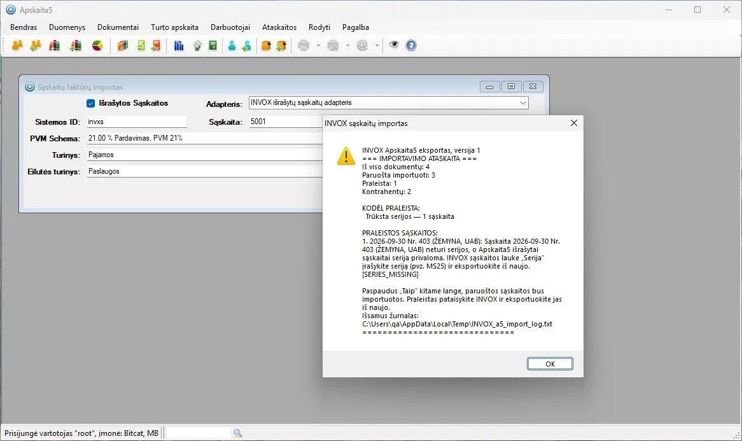Click the logo icon of Sąskaitų faktūrų importas window

(30, 87)
